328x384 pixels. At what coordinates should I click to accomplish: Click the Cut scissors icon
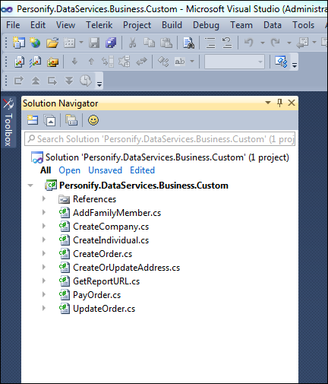pyautogui.click(x=132, y=43)
